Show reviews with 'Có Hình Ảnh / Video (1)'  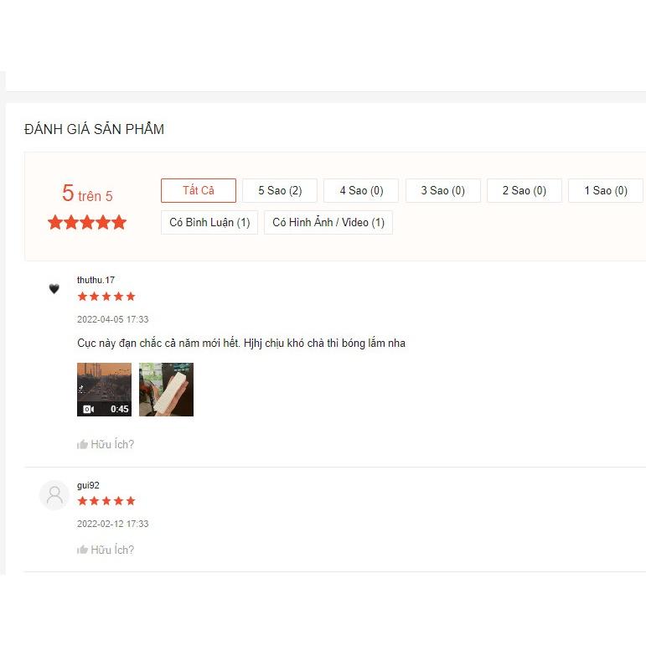pyautogui.click(x=328, y=223)
